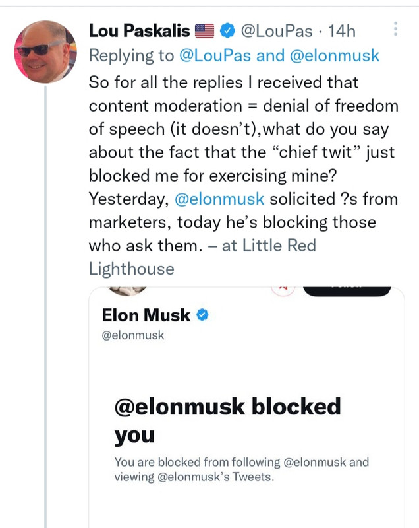Image resolution: width=419 pixels, height=528 pixels.
Task: Click the blocked-from-following explanation text
Action: [x=242, y=469]
